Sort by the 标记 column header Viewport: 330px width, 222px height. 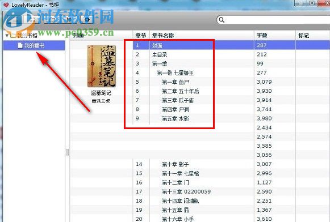(x=303, y=36)
